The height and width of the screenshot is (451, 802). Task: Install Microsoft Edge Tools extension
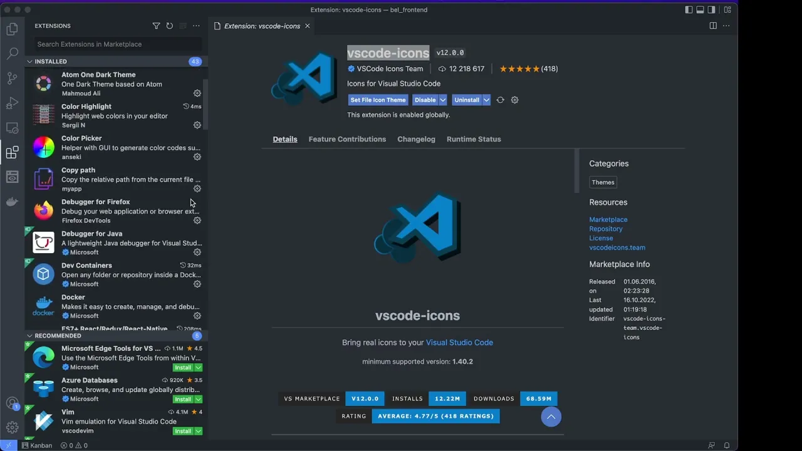(x=183, y=368)
